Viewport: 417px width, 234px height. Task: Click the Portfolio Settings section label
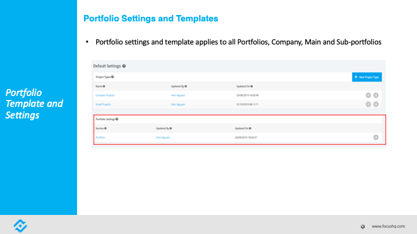(105, 119)
